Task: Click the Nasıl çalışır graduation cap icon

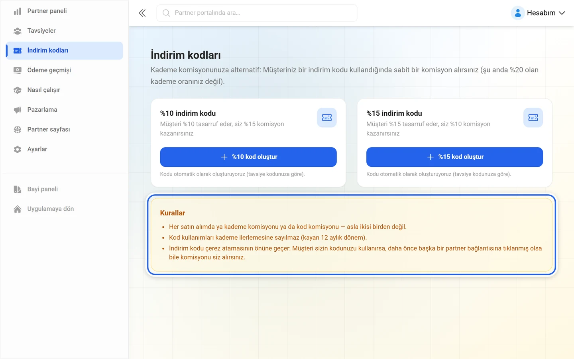Action: point(18,90)
